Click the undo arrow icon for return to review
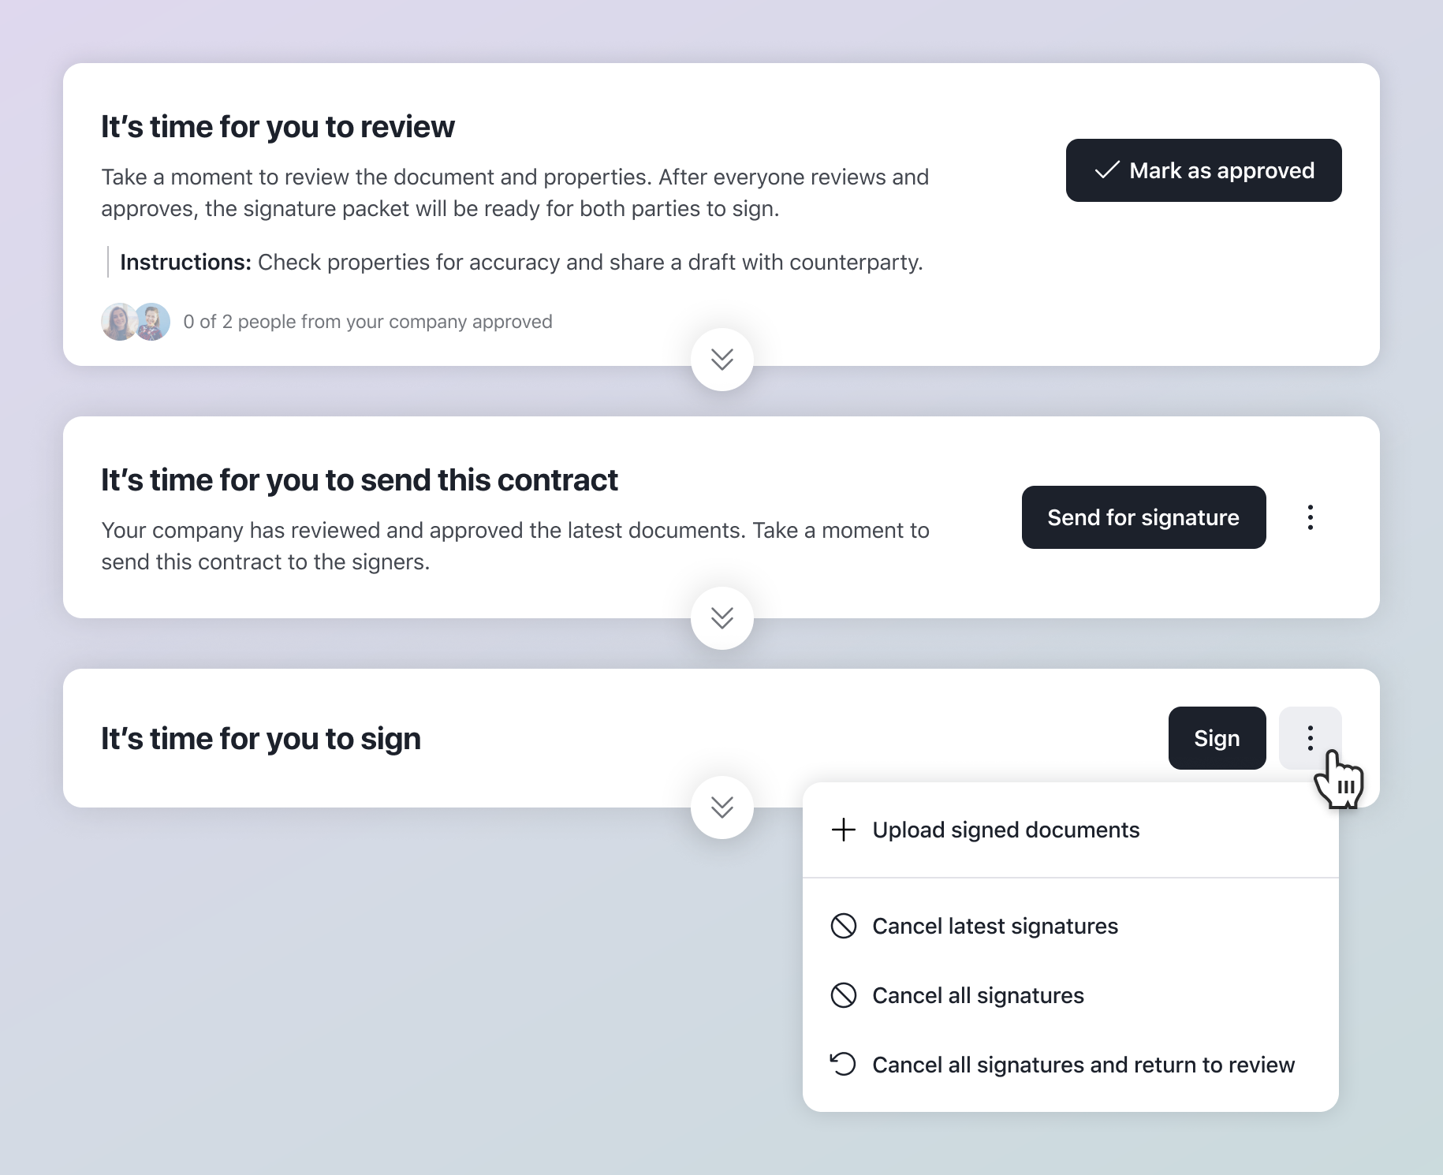The image size is (1443, 1175). click(843, 1064)
